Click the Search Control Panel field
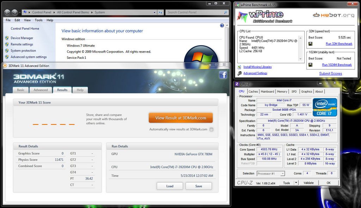This screenshot has width=361, height=208. coord(195,12)
